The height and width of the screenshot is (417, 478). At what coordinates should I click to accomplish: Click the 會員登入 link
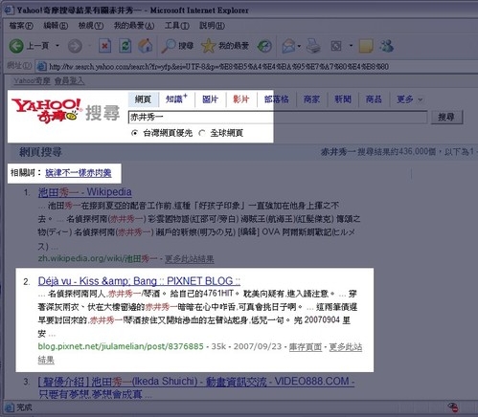point(69,81)
